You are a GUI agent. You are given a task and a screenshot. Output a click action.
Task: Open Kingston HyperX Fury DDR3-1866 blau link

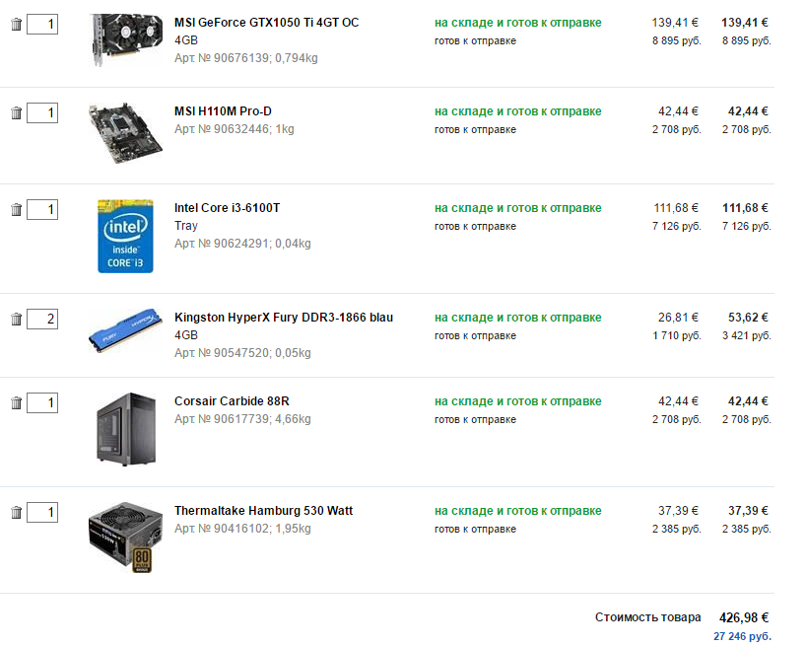tap(284, 318)
